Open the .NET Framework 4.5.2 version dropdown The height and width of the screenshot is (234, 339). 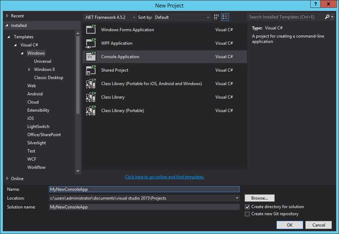tap(110, 17)
